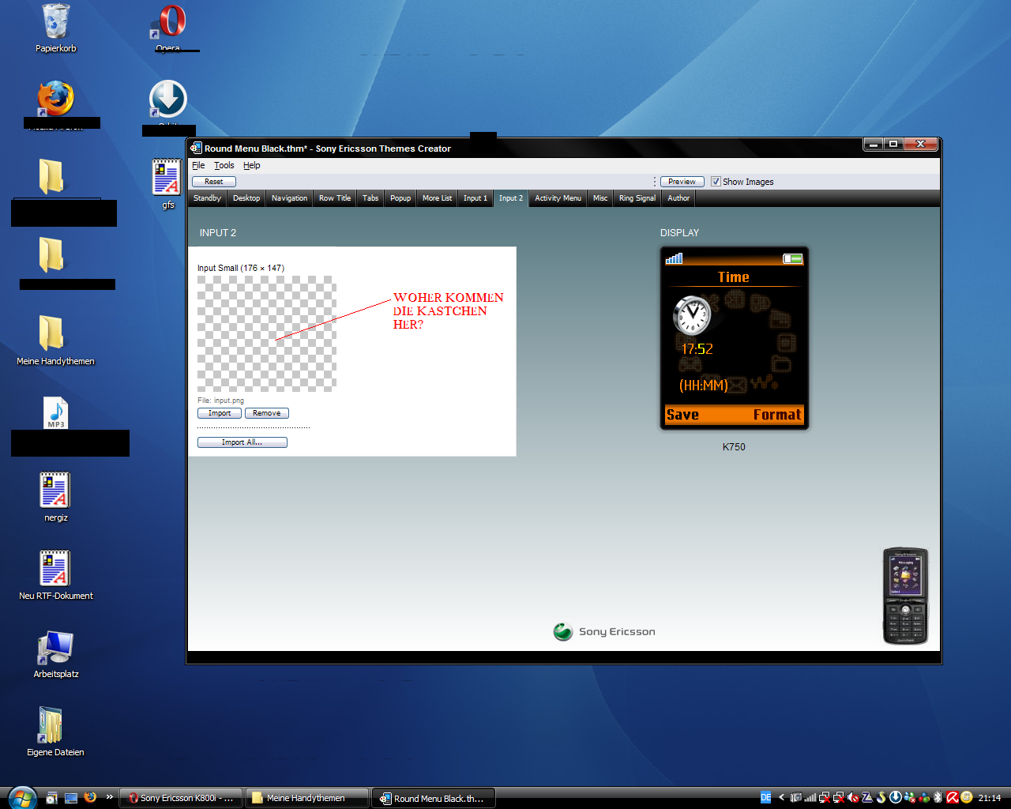Click the Windows Start orb
This screenshot has width=1011, height=809.
coord(21,797)
